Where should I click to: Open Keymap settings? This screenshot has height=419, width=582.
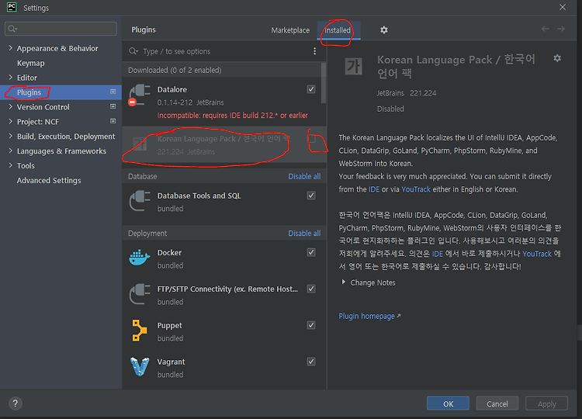pyautogui.click(x=30, y=63)
